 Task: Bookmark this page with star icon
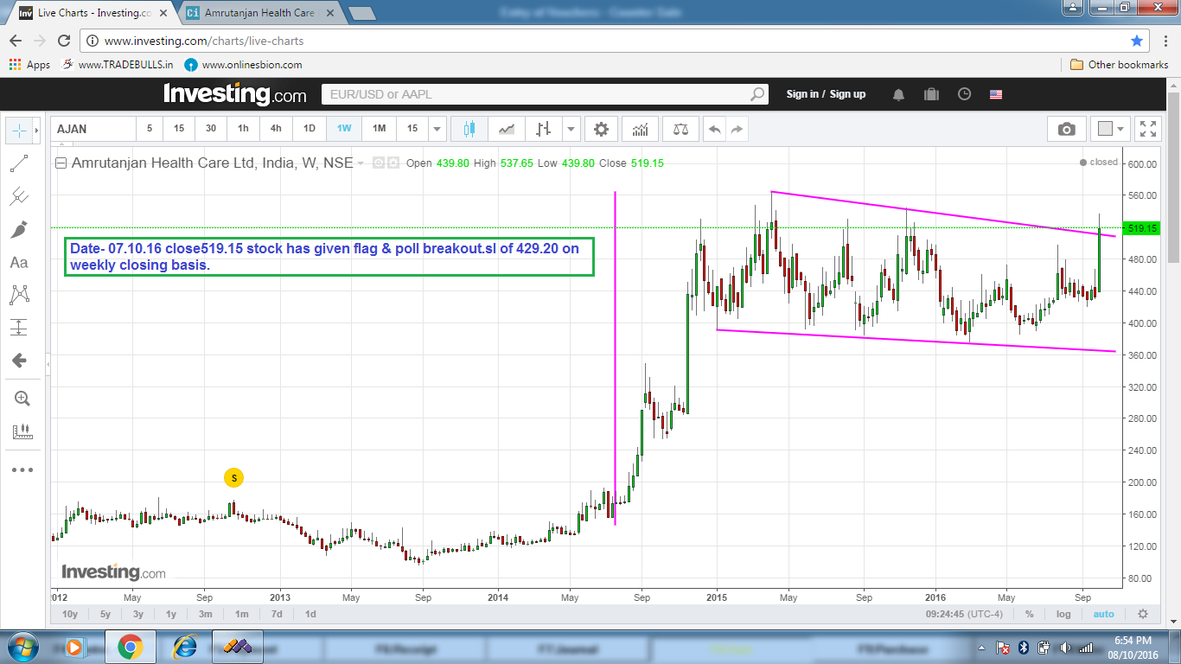pos(1137,41)
